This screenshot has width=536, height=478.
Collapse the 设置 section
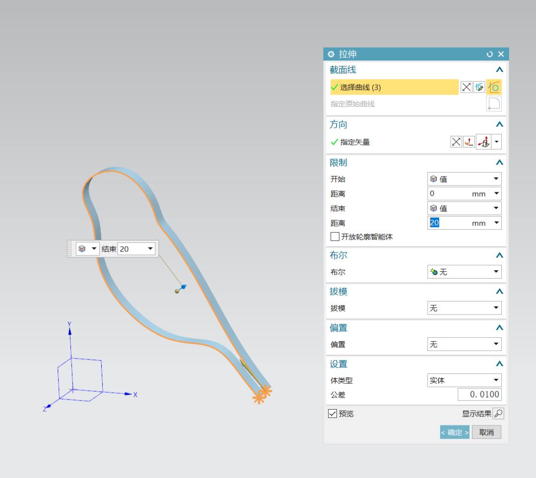pyautogui.click(x=499, y=364)
